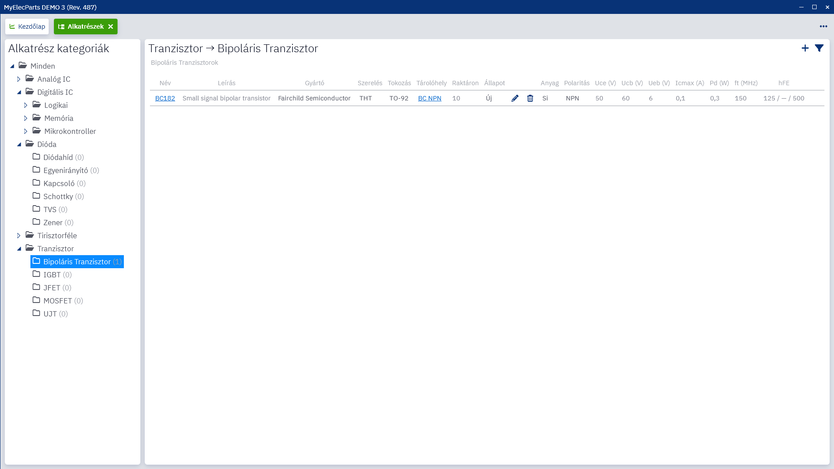Collapse the Tranzisztor category

coord(19,249)
